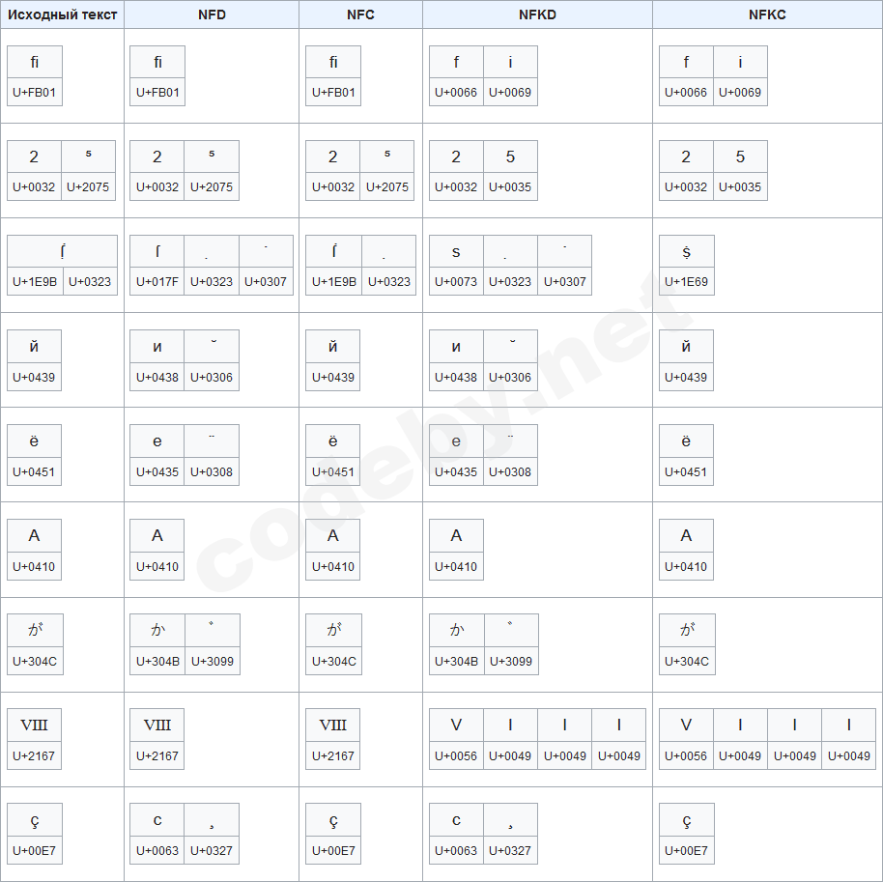This screenshot has width=883, height=882.
Task: Click the か glyph in the NFD column
Action: (x=157, y=630)
